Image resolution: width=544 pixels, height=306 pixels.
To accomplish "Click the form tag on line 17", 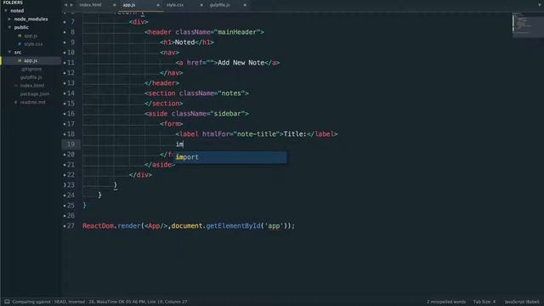I will (172, 124).
